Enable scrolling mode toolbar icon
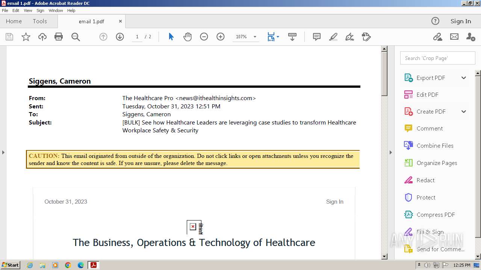This screenshot has width=481, height=270. (x=292, y=37)
